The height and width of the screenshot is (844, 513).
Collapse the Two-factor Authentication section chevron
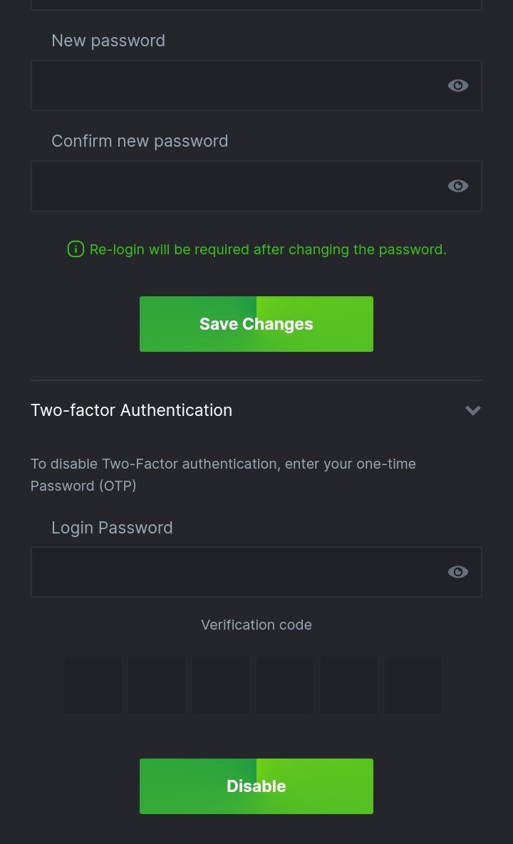[473, 410]
